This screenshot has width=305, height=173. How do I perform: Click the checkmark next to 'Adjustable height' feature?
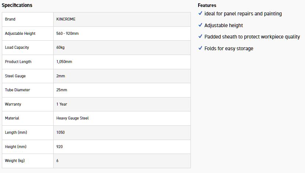point(200,25)
